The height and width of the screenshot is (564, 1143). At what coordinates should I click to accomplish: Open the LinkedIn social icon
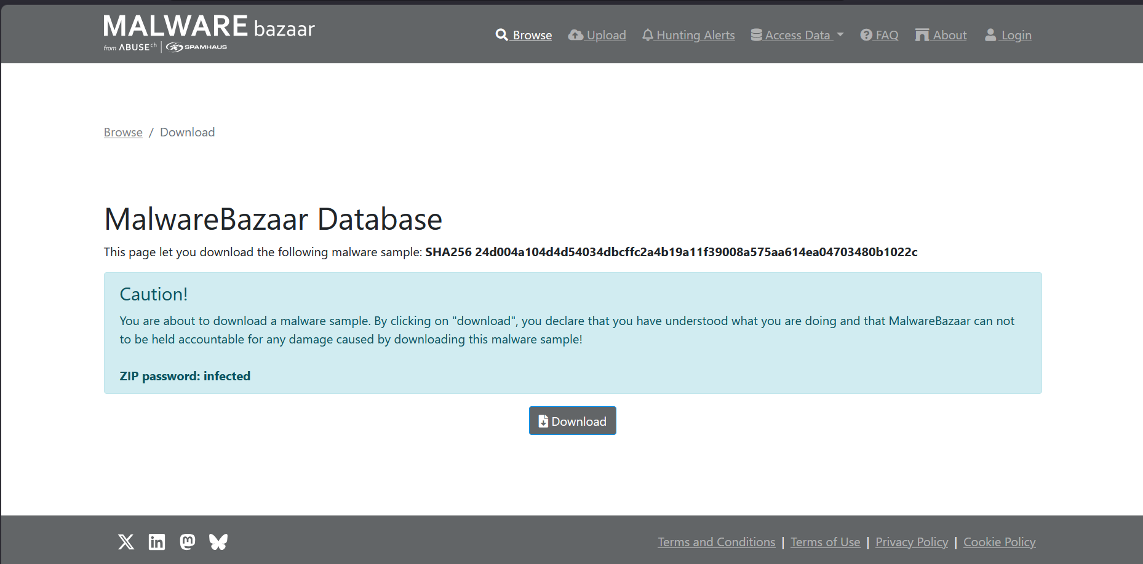tap(157, 541)
